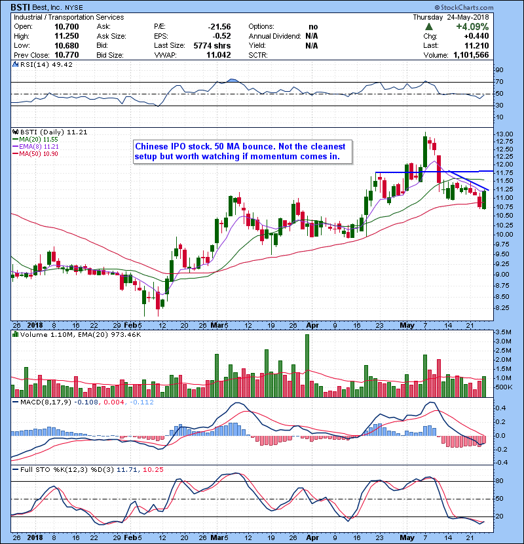Click the RSI indicator icon beside RSI(14)
This screenshot has height=544, width=524.
tap(15, 64)
